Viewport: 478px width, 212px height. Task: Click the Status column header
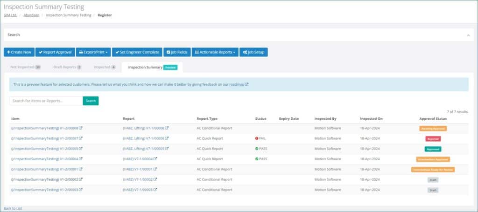coord(260,119)
